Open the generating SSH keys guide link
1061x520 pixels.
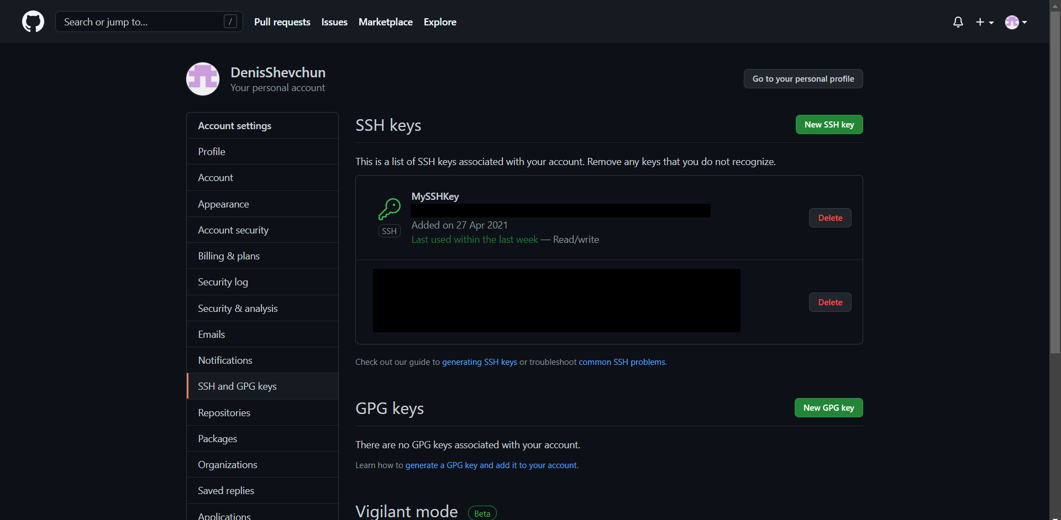tap(479, 362)
